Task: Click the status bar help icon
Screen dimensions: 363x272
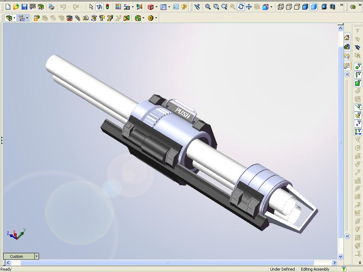Action: click(344, 269)
